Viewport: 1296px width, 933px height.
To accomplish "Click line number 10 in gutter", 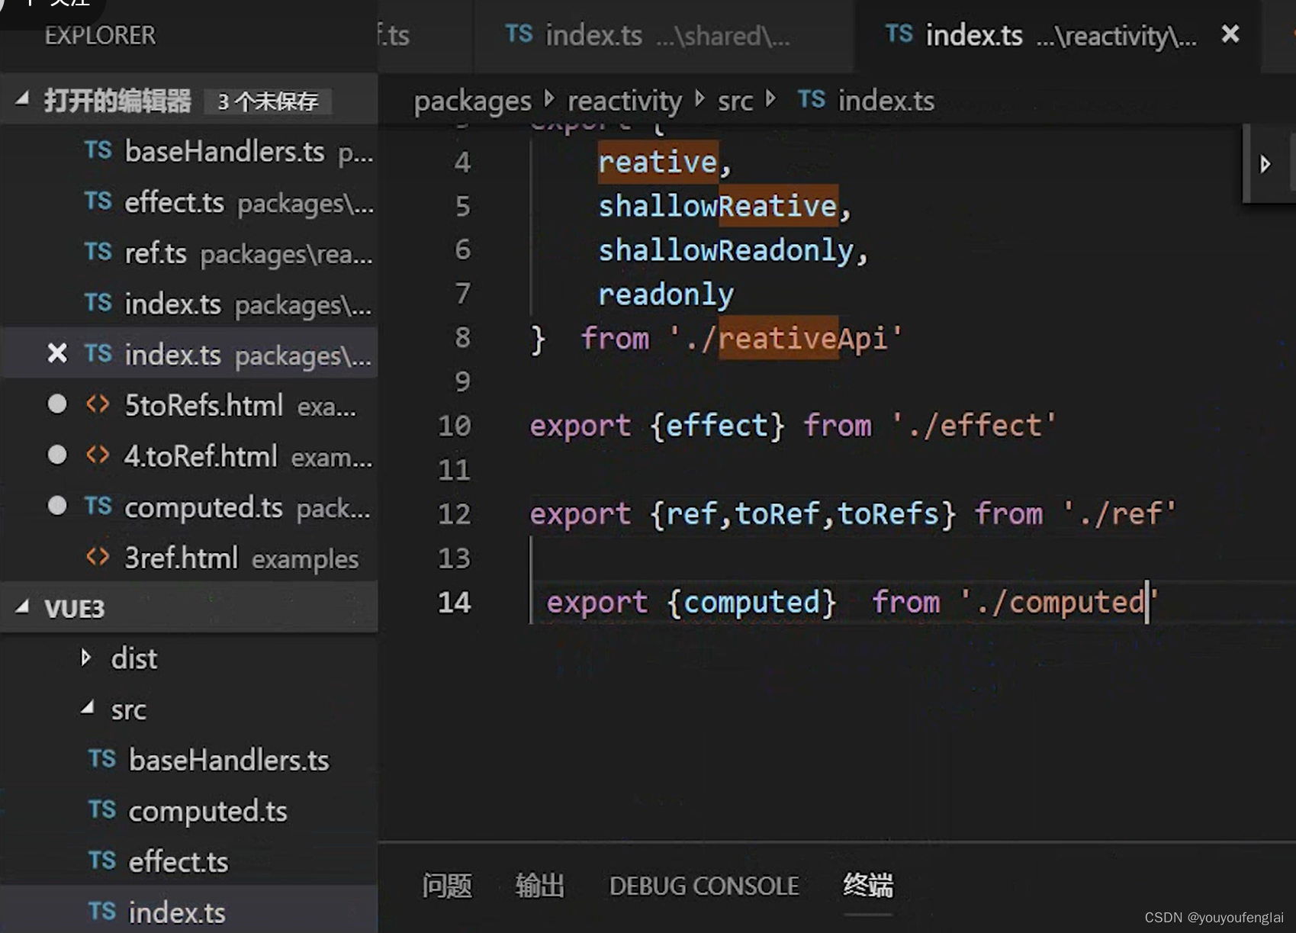I will pos(454,426).
